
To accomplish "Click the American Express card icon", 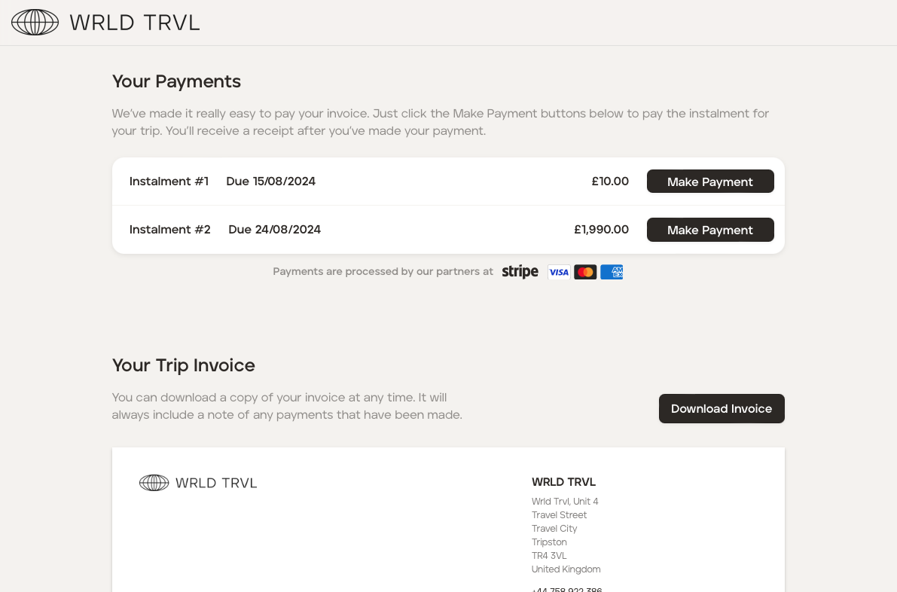I will coord(612,272).
